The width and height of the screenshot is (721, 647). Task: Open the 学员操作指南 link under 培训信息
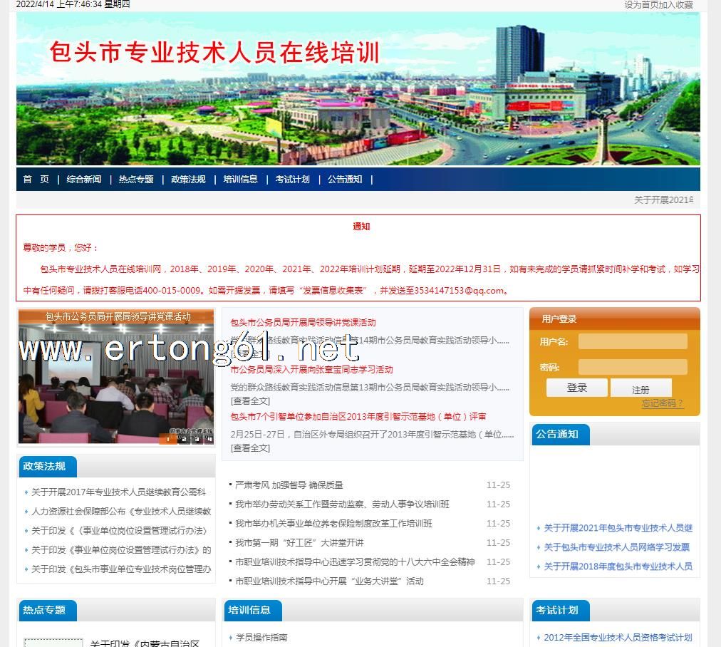tap(261, 638)
